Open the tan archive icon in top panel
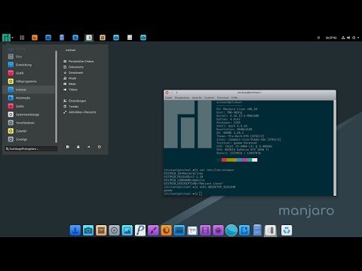This screenshot has width=362, height=271. tap(103, 38)
